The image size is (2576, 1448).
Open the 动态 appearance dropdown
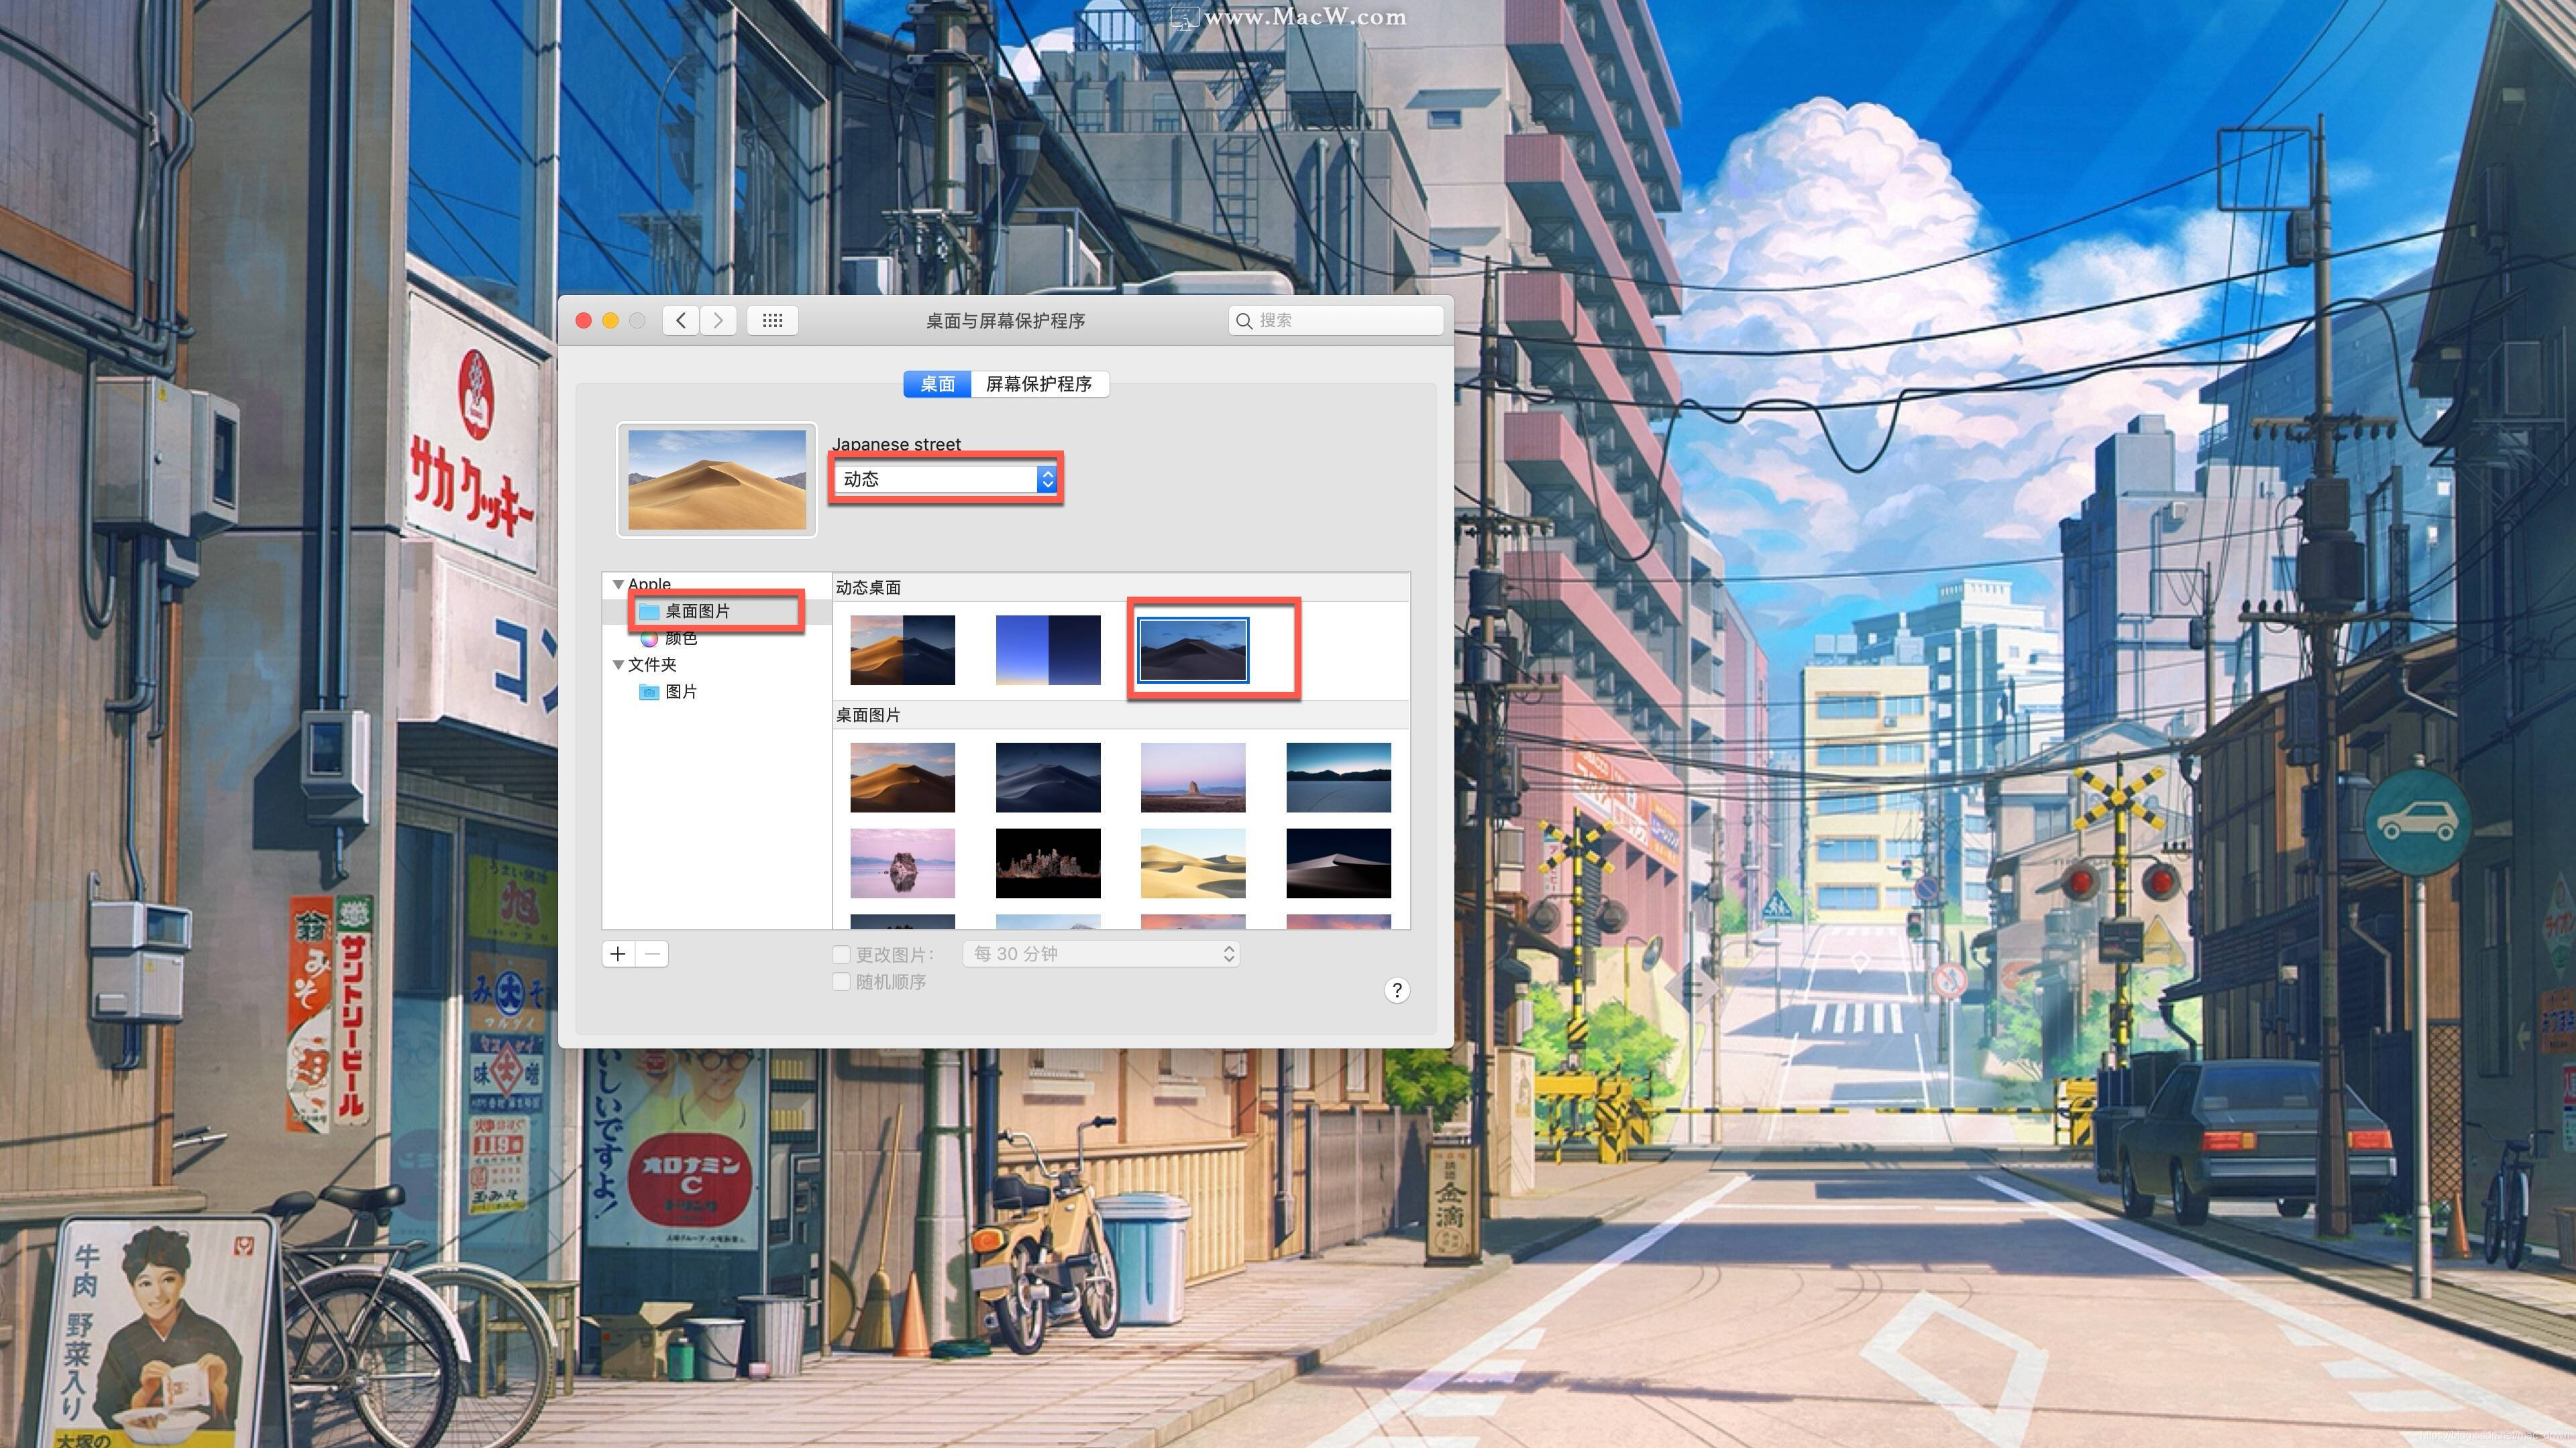pos(947,480)
